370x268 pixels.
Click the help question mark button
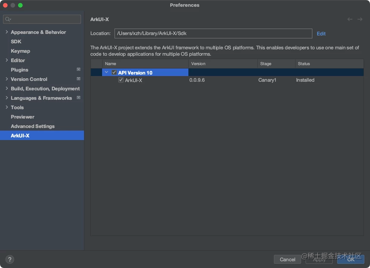[x=10, y=259]
